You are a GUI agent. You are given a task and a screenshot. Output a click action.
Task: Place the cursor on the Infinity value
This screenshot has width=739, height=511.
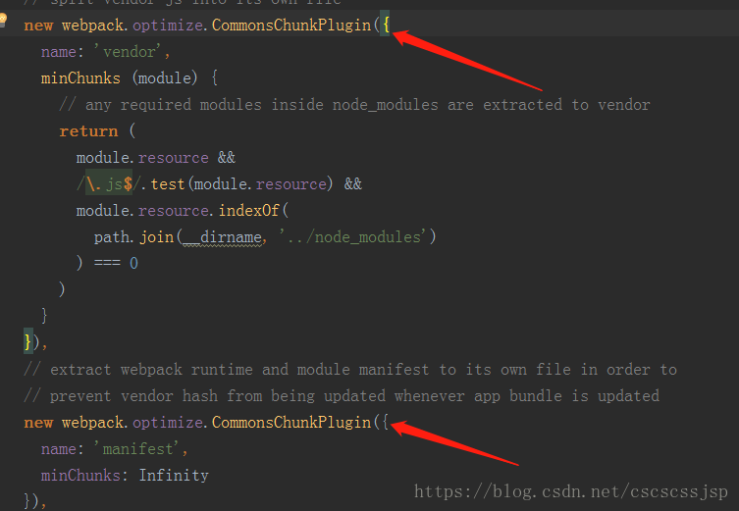click(174, 476)
